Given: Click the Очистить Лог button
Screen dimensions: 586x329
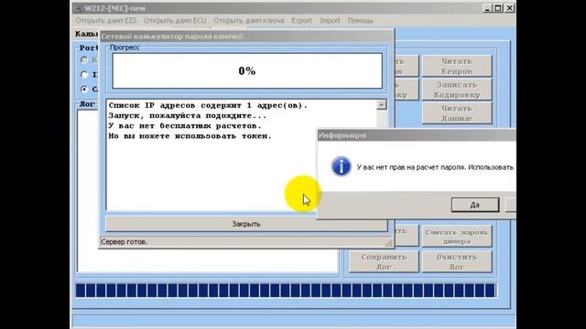Looking at the screenshot, I should (457, 261).
